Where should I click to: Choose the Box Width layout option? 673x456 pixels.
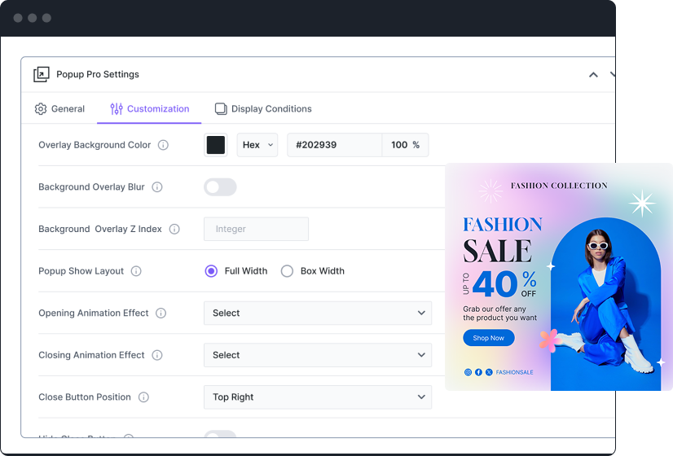[x=287, y=271]
